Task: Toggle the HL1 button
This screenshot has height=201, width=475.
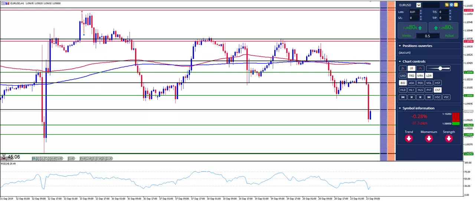Action: [412, 90]
